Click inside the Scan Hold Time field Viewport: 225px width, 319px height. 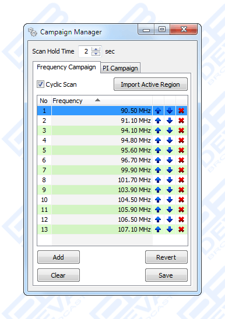85,51
